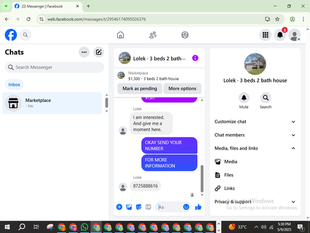Open taskbar search magnifier
Image resolution: width=310 pixels, height=233 pixels.
tap(22, 227)
